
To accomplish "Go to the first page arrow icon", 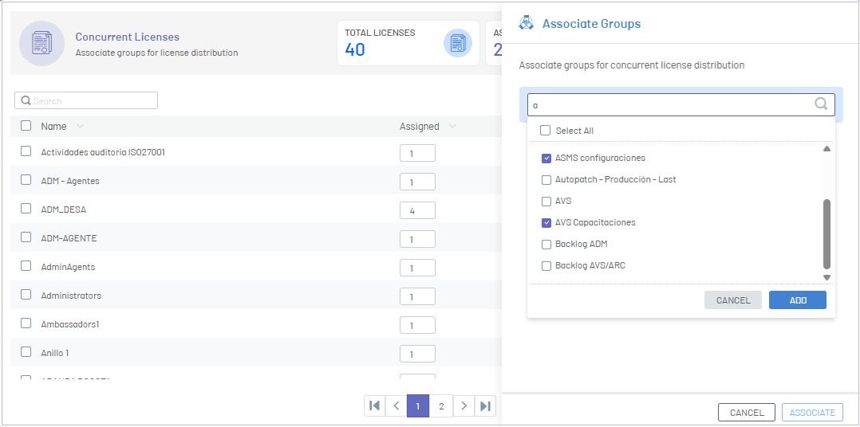I will point(375,405).
